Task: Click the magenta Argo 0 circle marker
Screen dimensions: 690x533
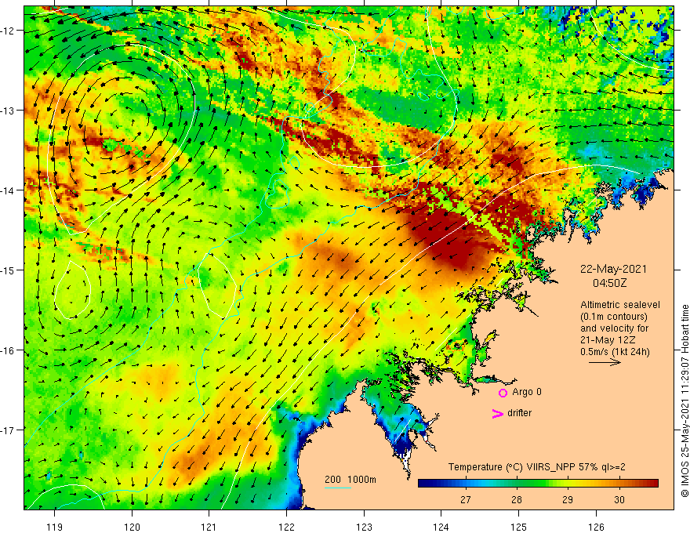Action: point(503,393)
